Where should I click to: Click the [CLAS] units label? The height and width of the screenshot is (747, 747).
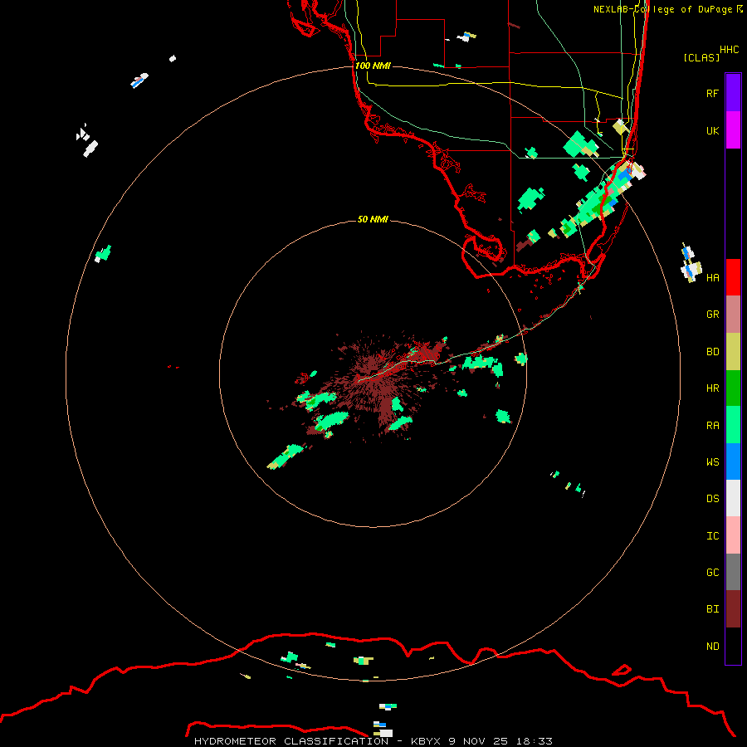click(x=701, y=57)
